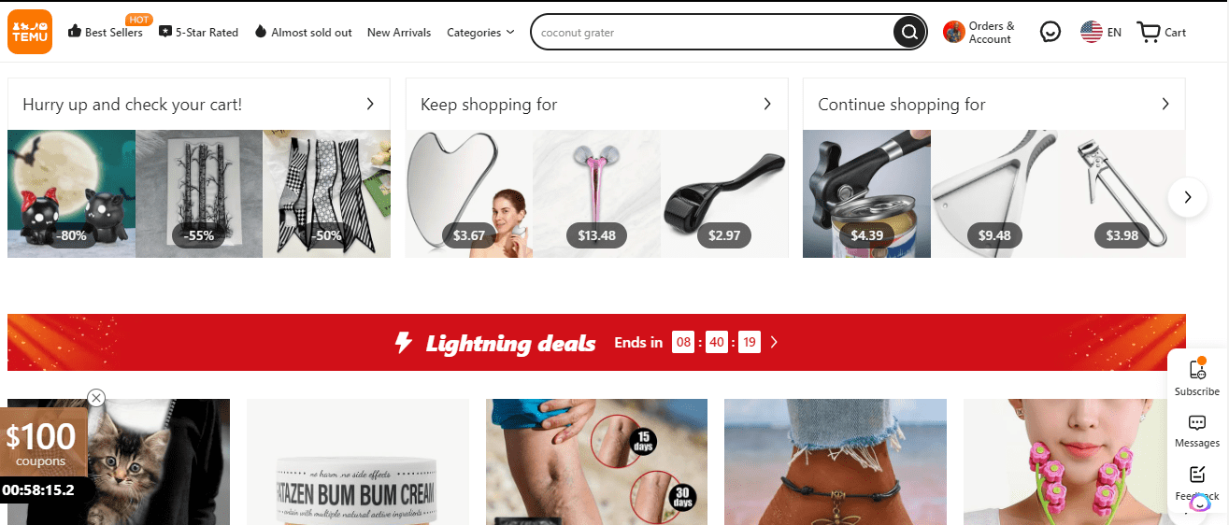Image resolution: width=1229 pixels, height=525 pixels.
Task: Expand the 'Hurry up and check your cart' arrow
Action: [x=370, y=104]
